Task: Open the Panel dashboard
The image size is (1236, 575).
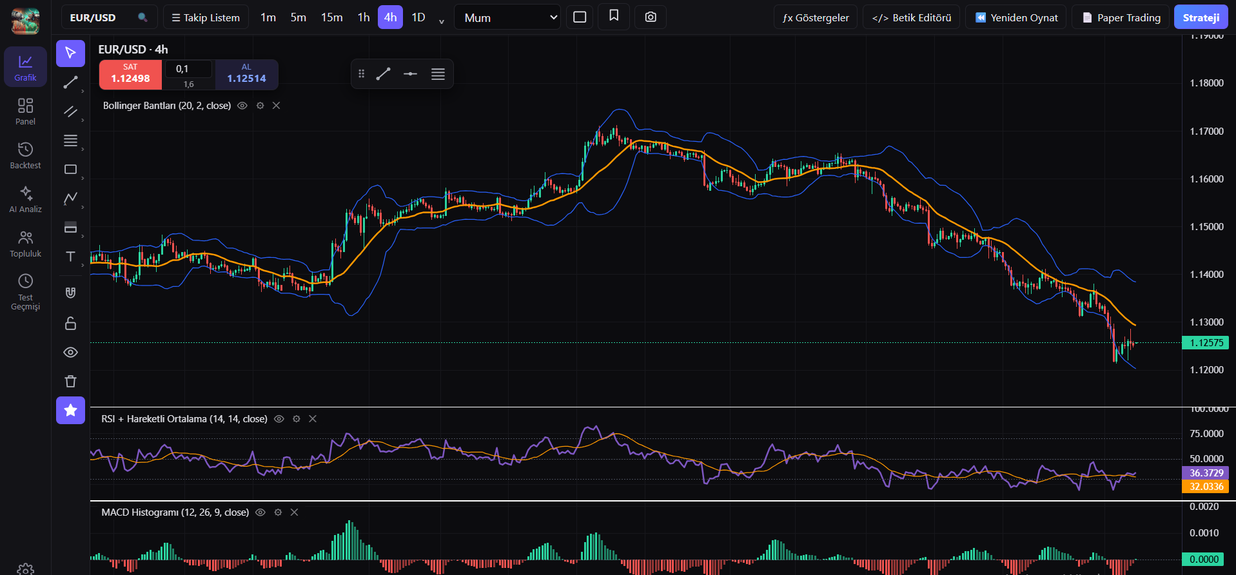Action: (x=25, y=111)
